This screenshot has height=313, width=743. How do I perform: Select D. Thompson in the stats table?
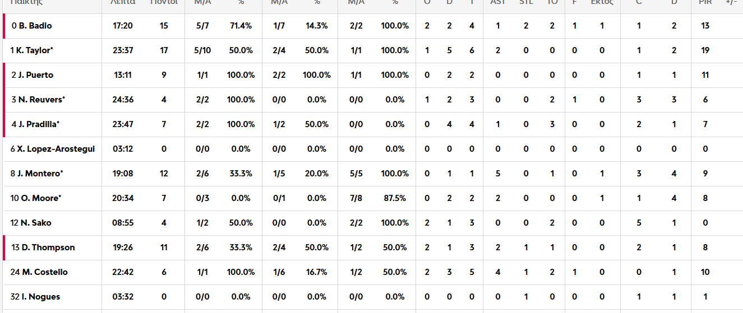[x=48, y=247]
